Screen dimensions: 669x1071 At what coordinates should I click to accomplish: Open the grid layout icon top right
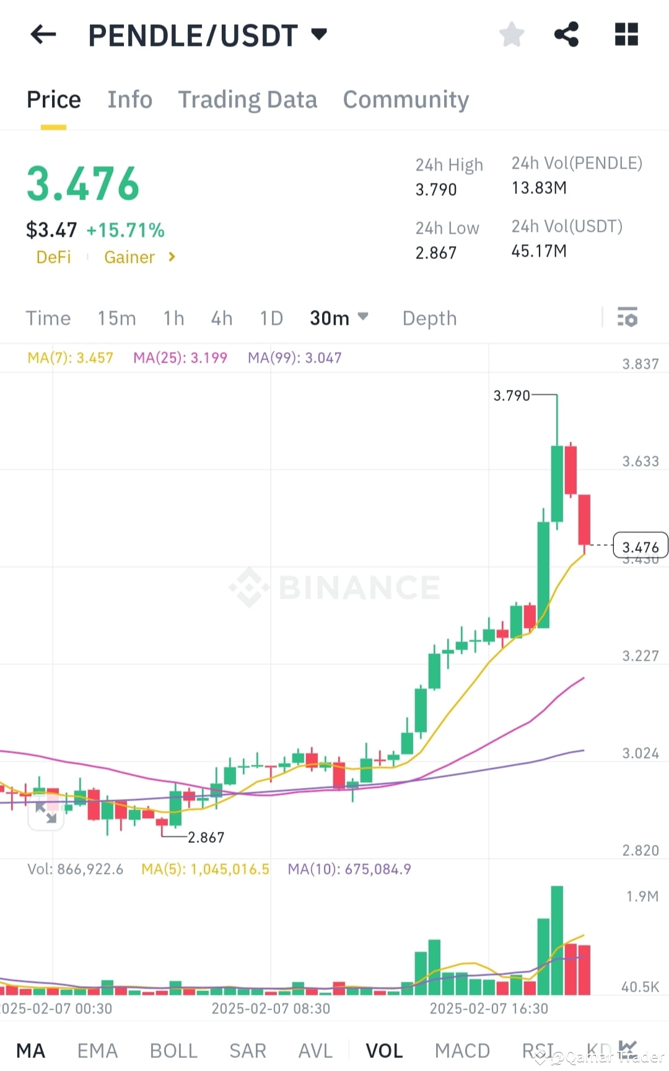626,34
